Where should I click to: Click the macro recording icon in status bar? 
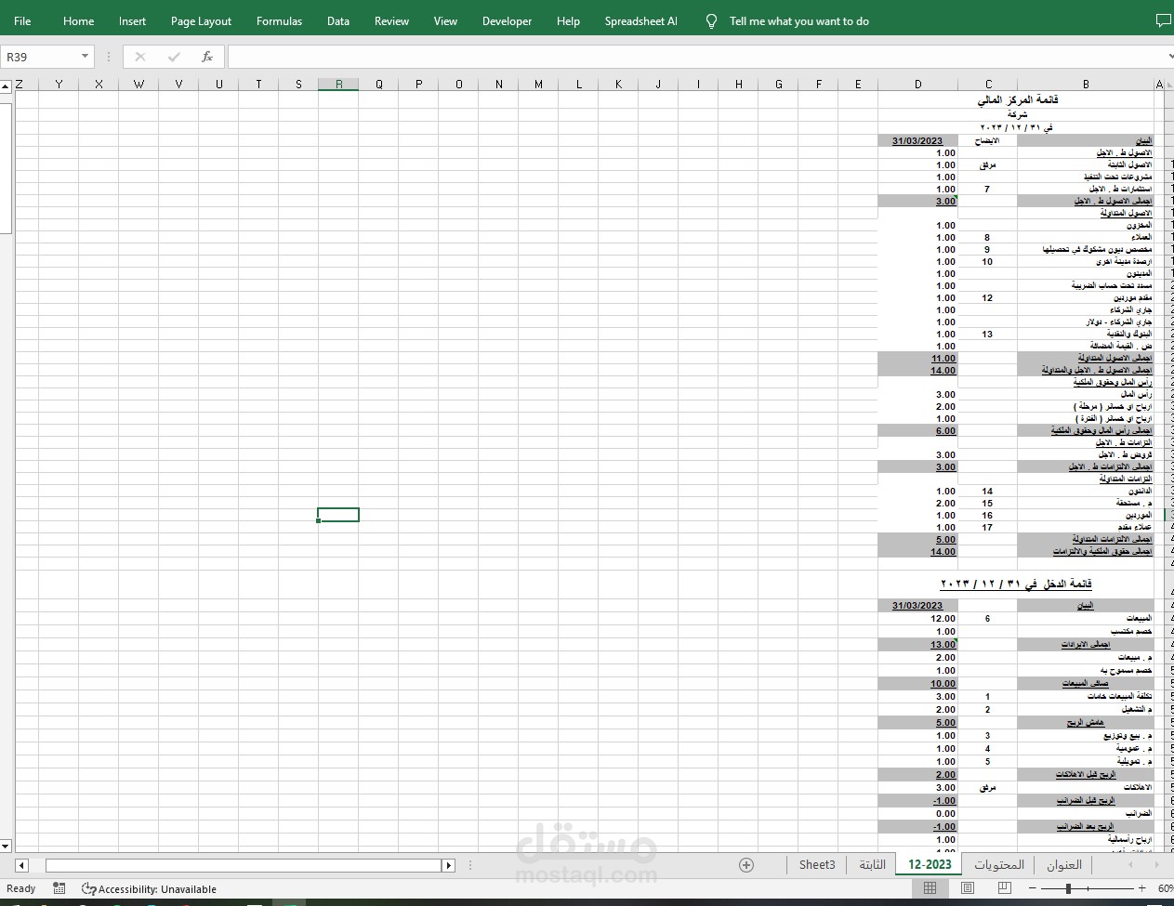click(59, 888)
